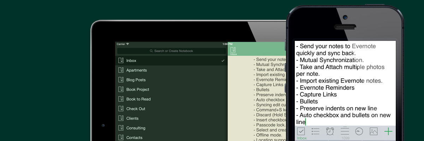
Task: Open the Check Out notebook
Action: [x=172, y=109]
